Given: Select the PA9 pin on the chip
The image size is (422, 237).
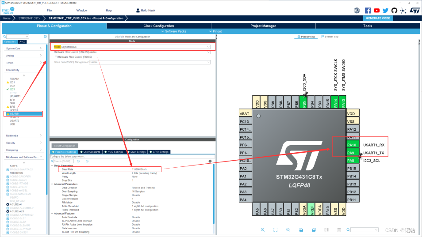Looking at the screenshot, I should click(353, 153).
